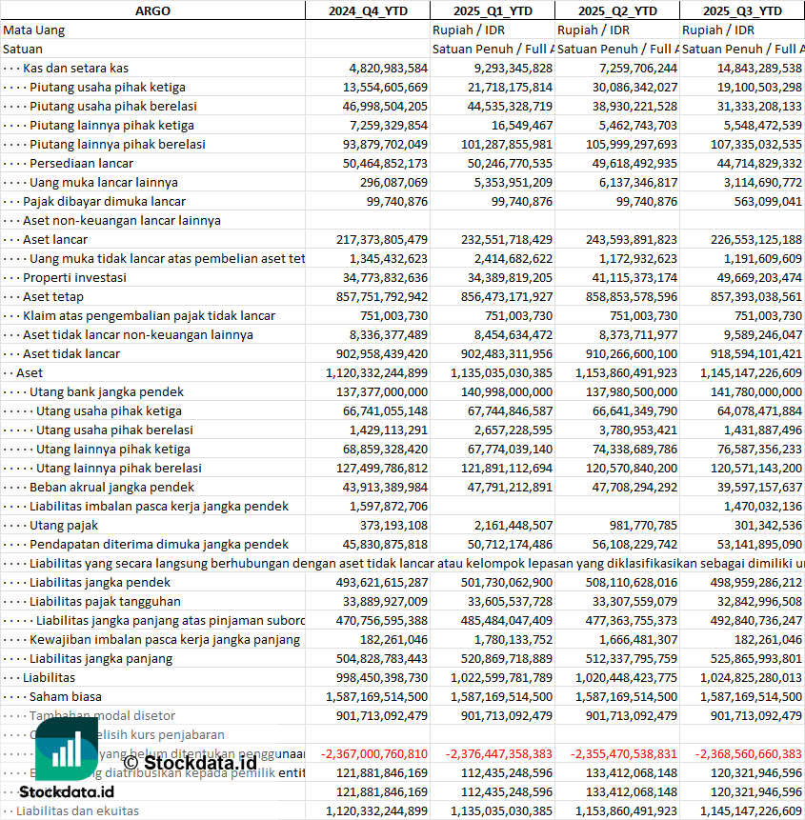This screenshot has width=805, height=820.
Task: Click Aset lancar value 232,551,718,429
Action: [506, 239]
